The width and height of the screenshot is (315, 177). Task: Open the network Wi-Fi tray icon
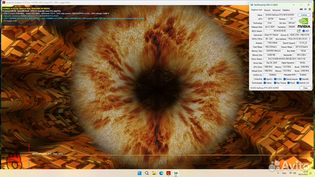coord(290,173)
